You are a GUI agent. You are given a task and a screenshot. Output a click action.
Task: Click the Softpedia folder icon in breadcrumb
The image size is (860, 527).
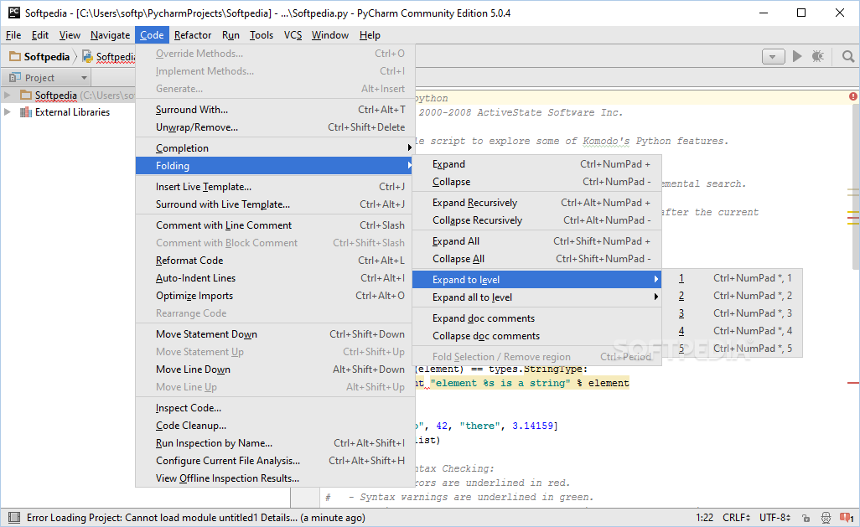click(x=15, y=56)
